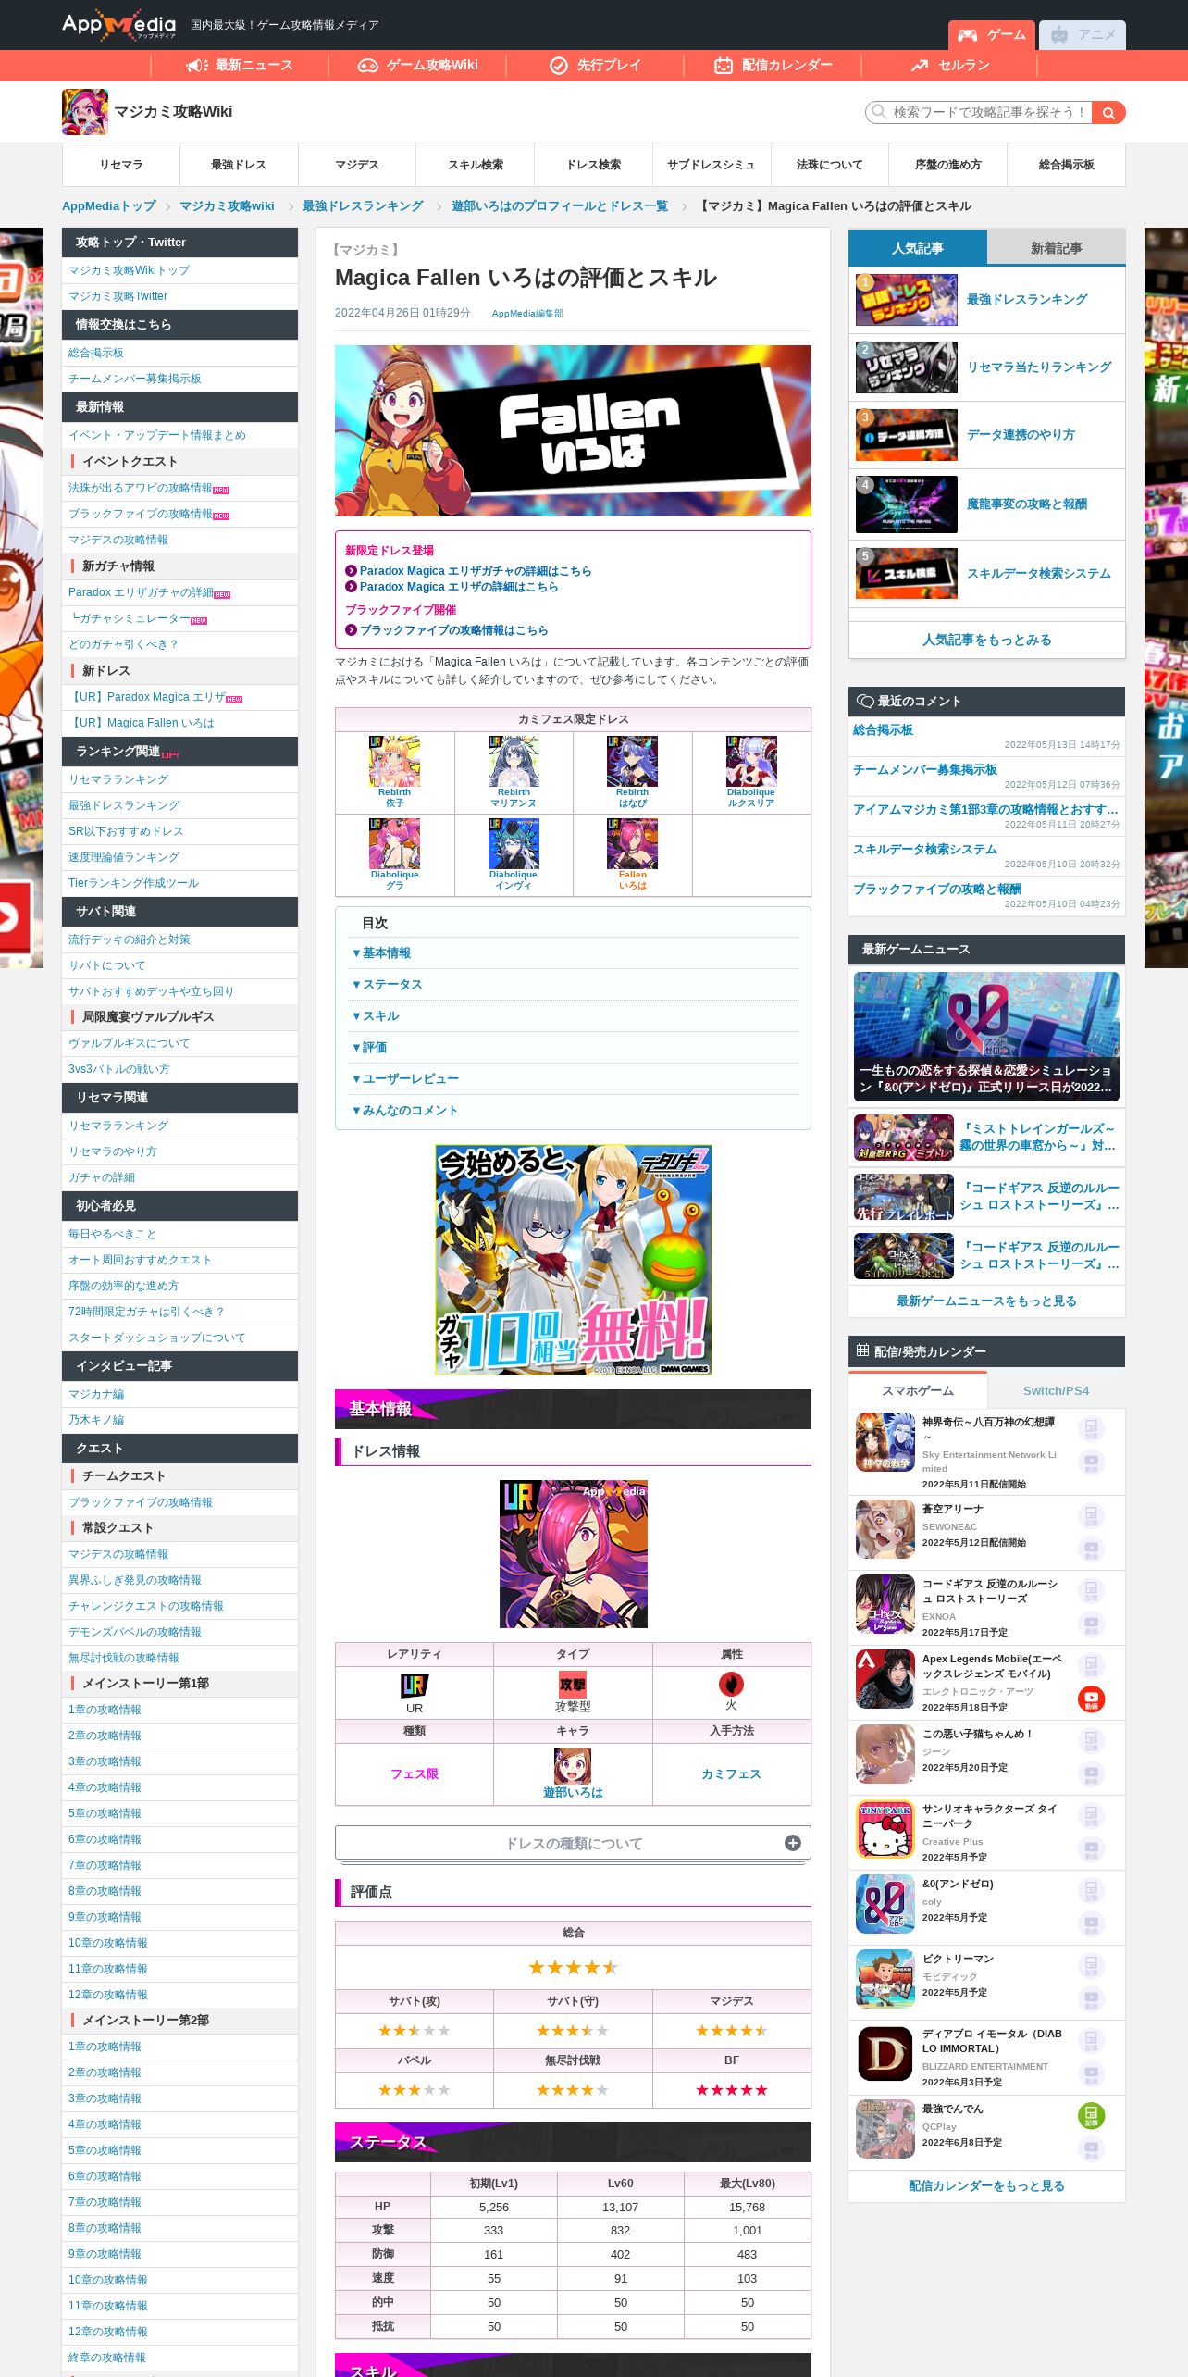Select the Switch/PS4 calendar tab
1188x2377 pixels.
[1056, 1390]
